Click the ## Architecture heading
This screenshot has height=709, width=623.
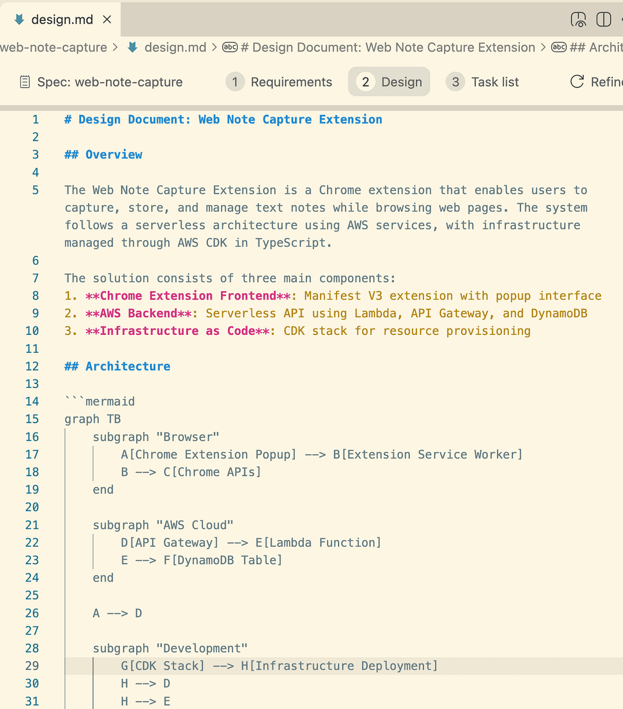118,366
